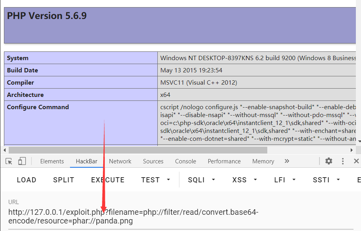Viewport: 361px width, 231px height.
Task: Activate the inspect element picker icon
Action: point(9,161)
